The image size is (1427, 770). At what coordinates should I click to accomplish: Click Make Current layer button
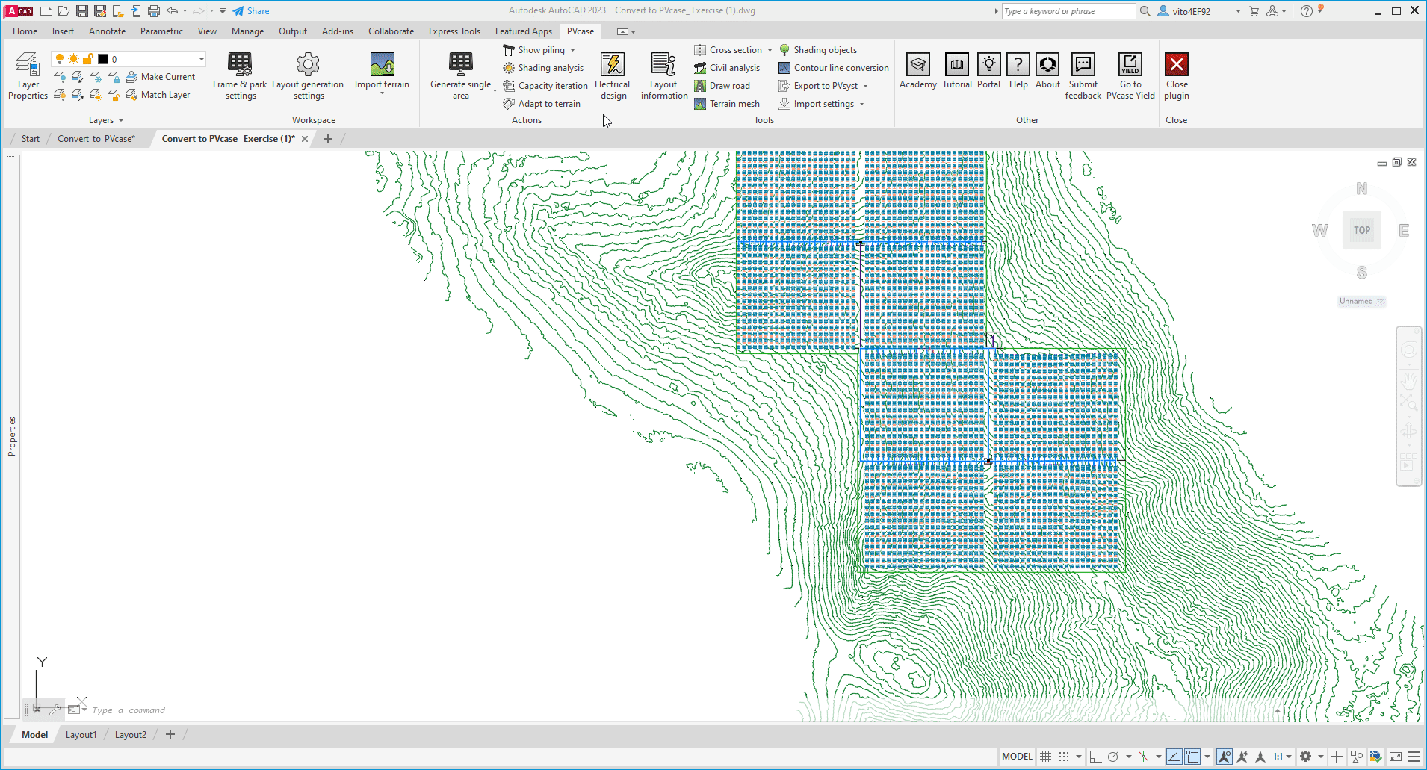[x=161, y=77]
